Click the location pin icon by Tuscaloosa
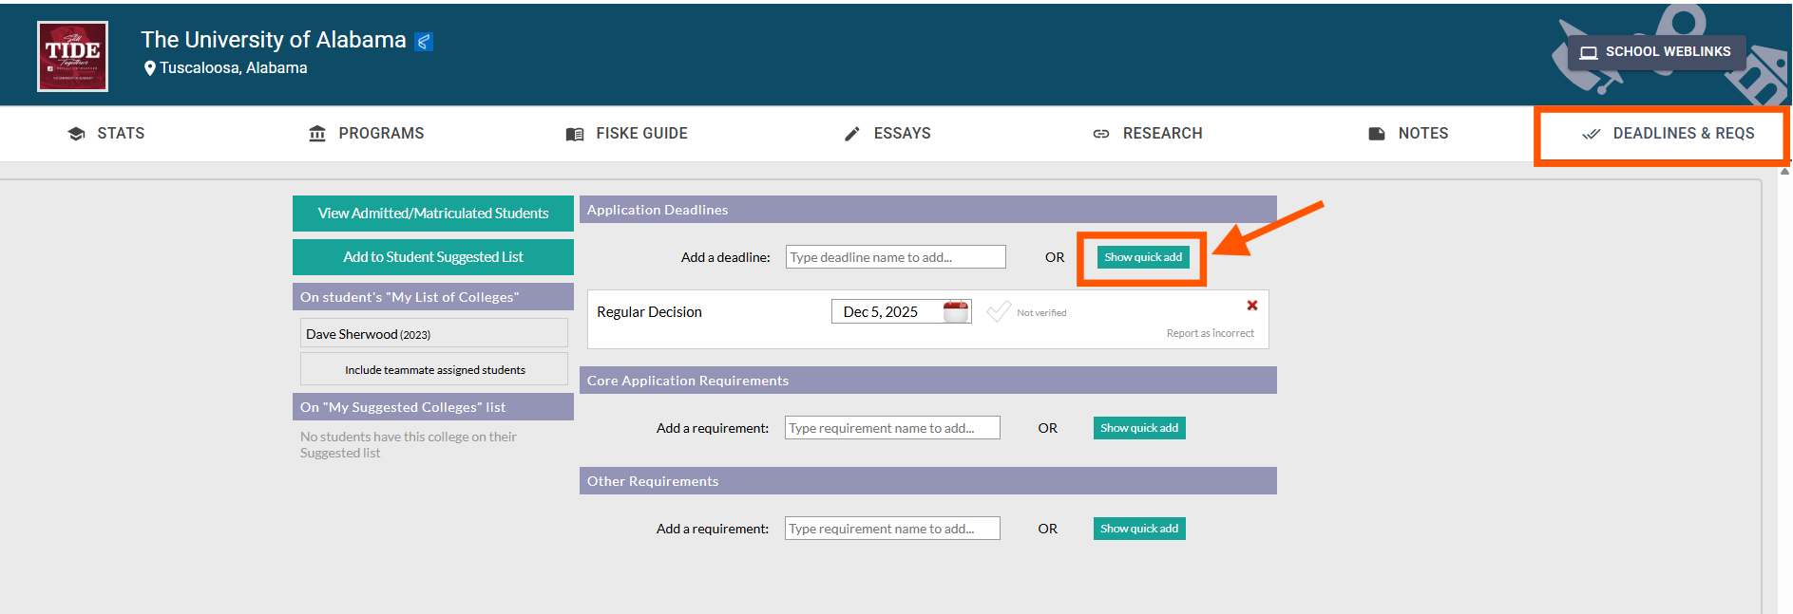This screenshot has width=1793, height=614. point(149,68)
